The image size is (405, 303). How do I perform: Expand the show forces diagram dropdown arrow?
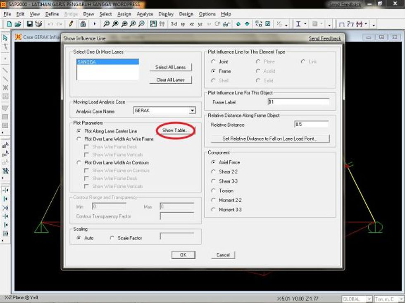coord(366,24)
